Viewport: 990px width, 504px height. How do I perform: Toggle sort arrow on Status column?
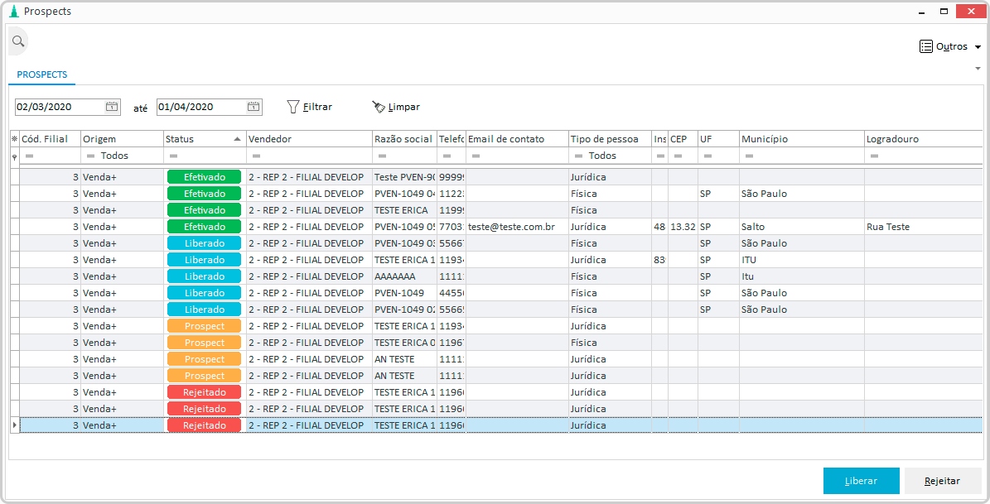(237, 139)
